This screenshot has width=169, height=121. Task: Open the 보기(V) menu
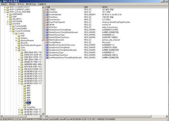click(x=21, y=4)
